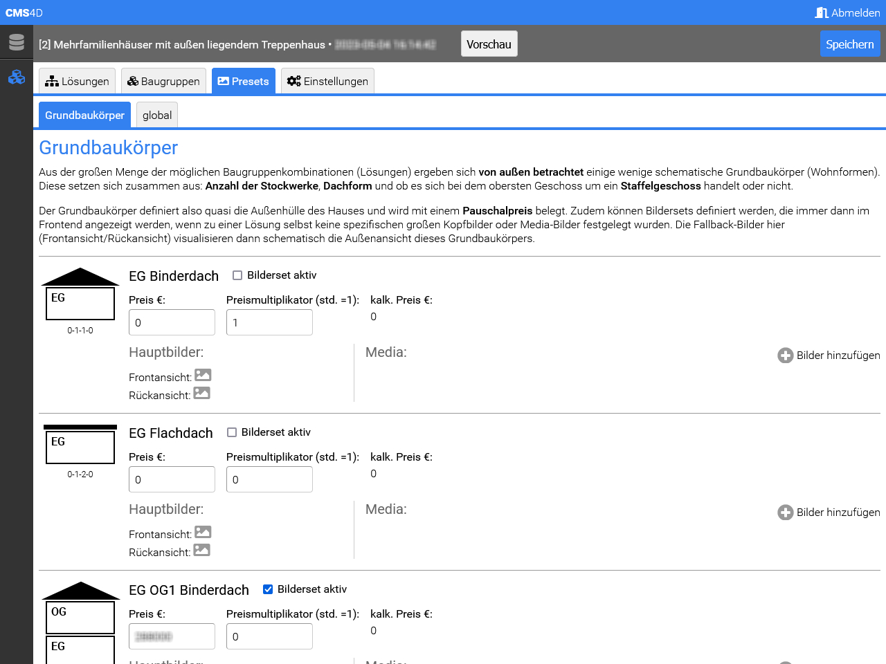This screenshot has height=664, width=886.
Task: Open the Lösungen tab
Action: pos(78,81)
